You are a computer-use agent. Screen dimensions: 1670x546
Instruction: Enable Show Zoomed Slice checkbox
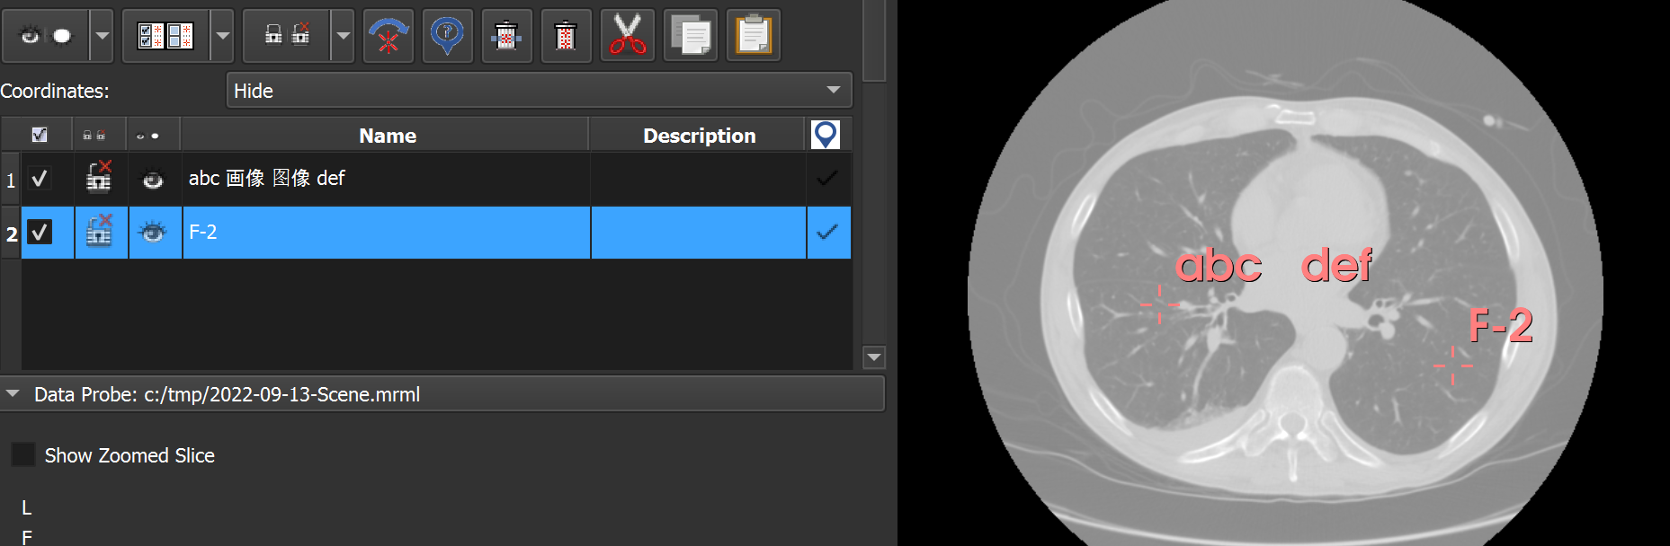point(23,454)
